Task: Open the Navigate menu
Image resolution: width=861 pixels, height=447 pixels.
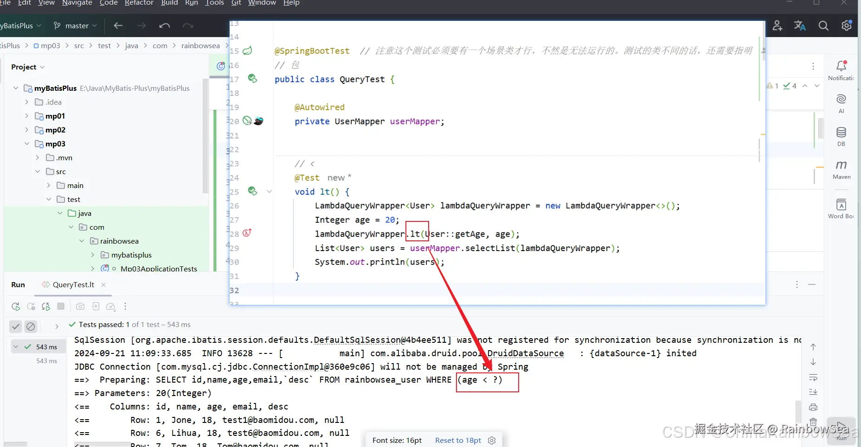Action: point(77,3)
